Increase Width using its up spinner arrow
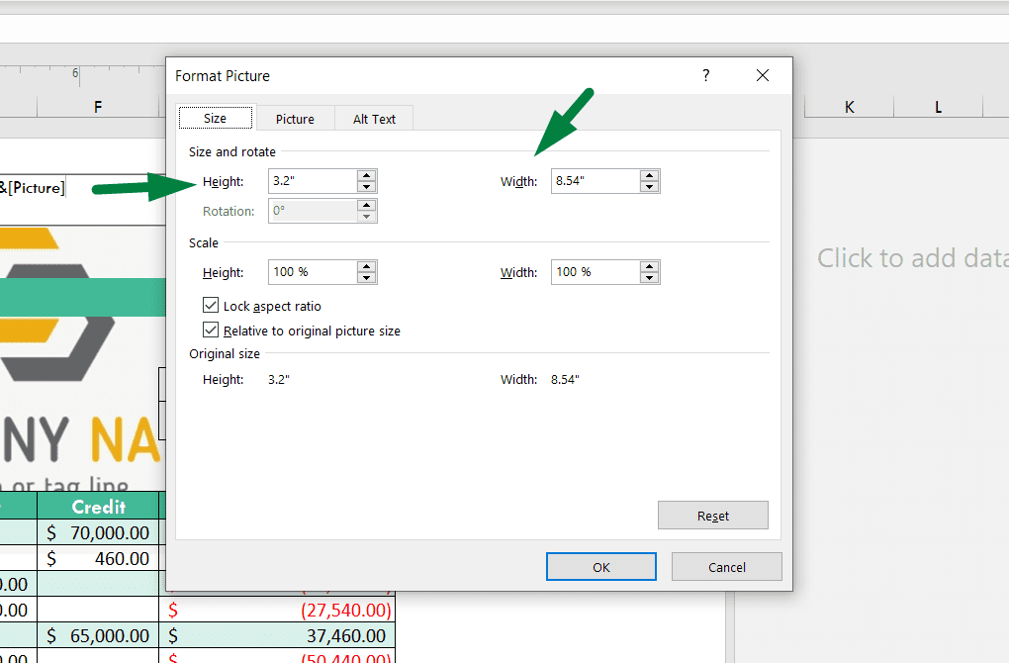Screen dimensions: 1009x663 tap(650, 176)
